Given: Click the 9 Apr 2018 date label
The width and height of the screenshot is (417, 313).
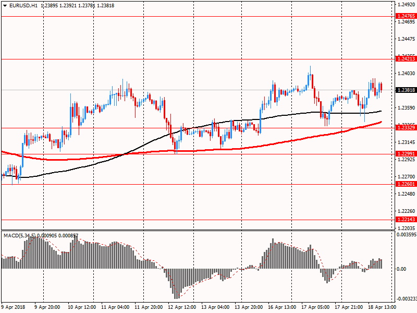Looking at the screenshot, I should pos(13,307).
